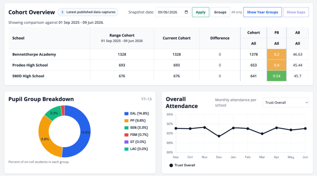Toggle the EAL (14.8%) legend swatch

pos(126,113)
